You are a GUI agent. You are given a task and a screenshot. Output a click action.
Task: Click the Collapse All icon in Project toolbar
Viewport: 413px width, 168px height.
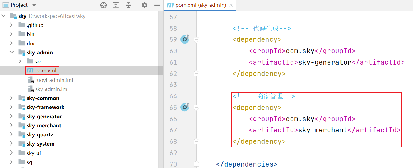[128, 5]
